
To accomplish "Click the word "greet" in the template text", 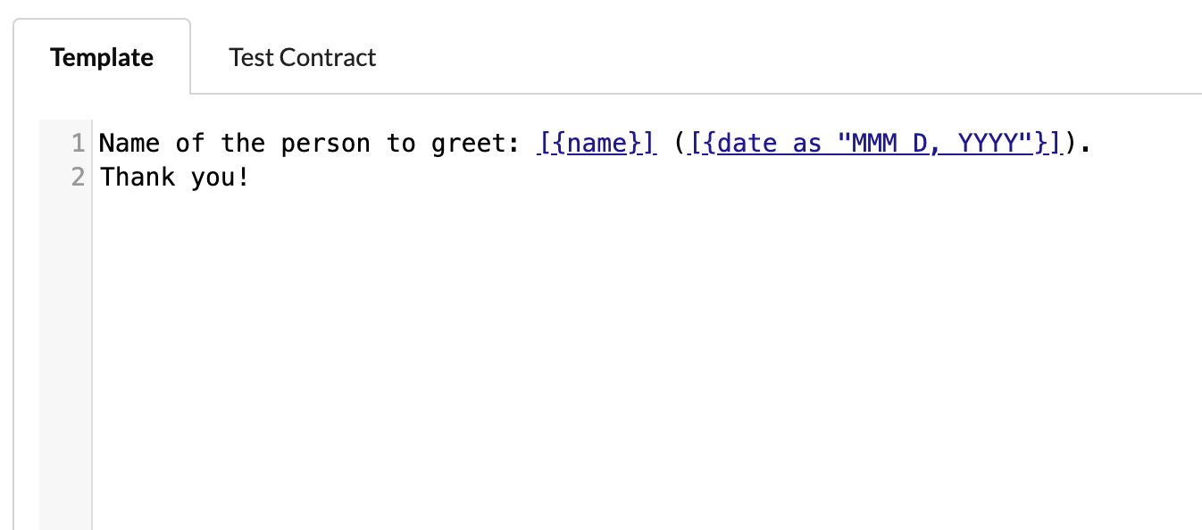I will 461,143.
